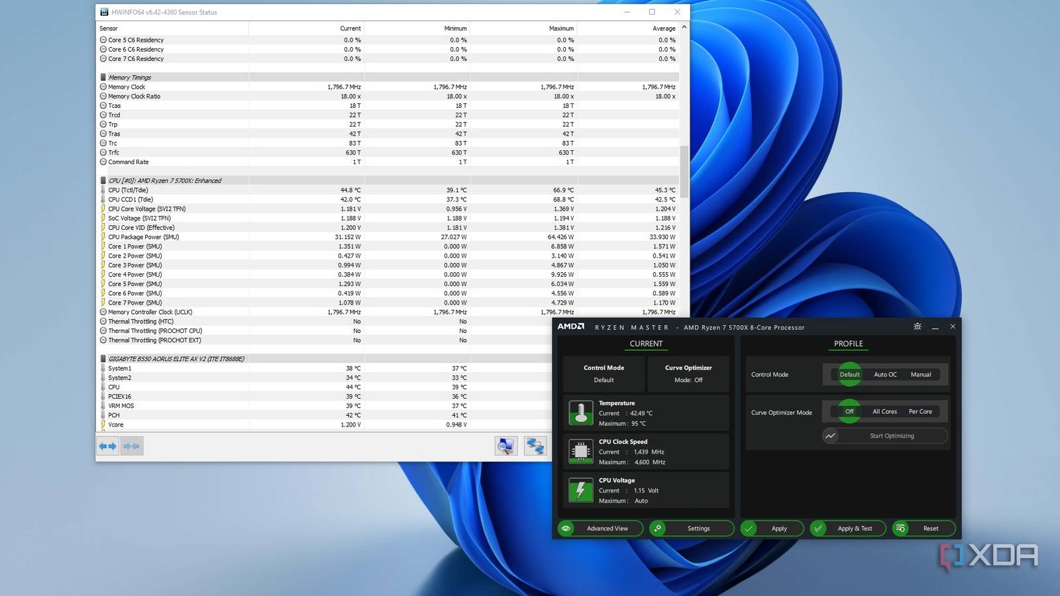This screenshot has height=596, width=1060.
Task: Collapse the AMD Ryzen 7 5700X sensor group
Action: pos(103,180)
